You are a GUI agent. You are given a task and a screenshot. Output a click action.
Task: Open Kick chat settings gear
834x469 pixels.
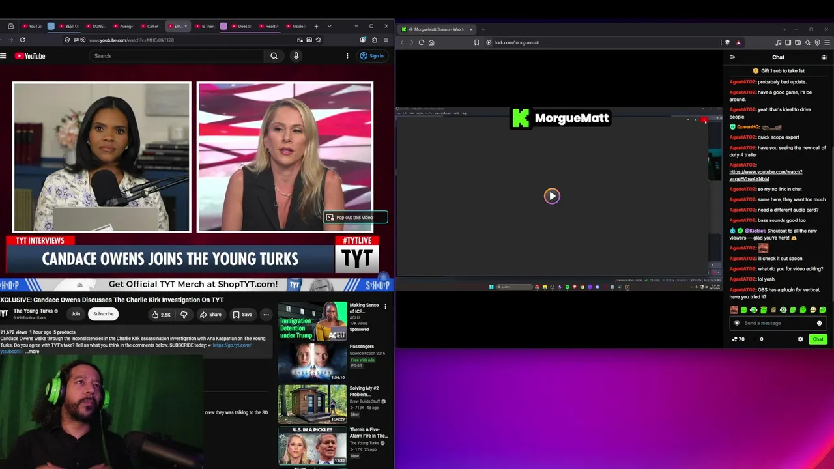pos(801,339)
